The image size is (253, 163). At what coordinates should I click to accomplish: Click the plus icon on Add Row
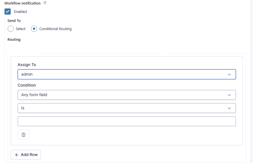(16, 155)
